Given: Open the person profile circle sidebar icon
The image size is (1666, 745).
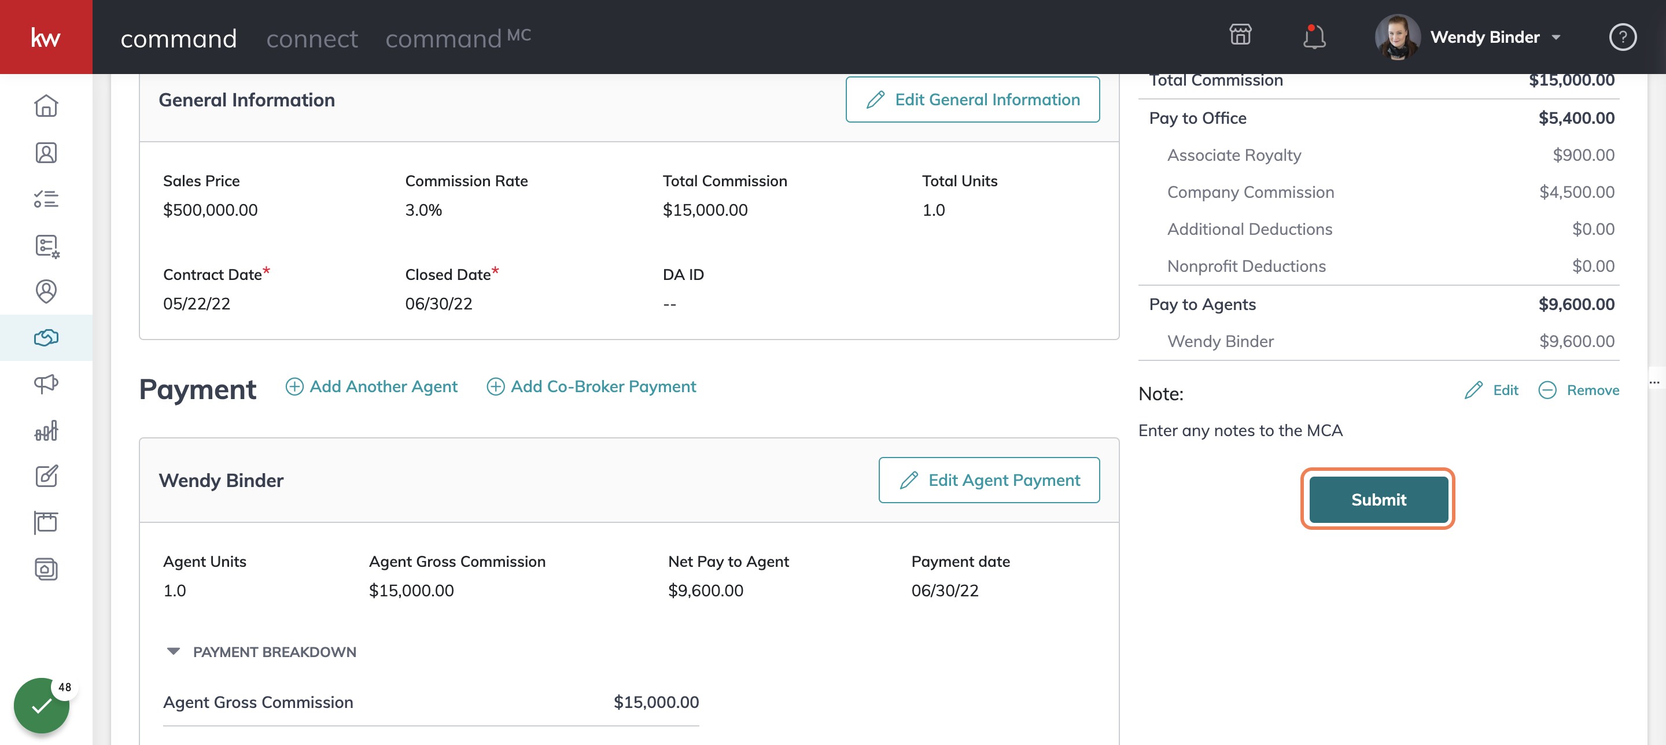Looking at the screenshot, I should (46, 291).
